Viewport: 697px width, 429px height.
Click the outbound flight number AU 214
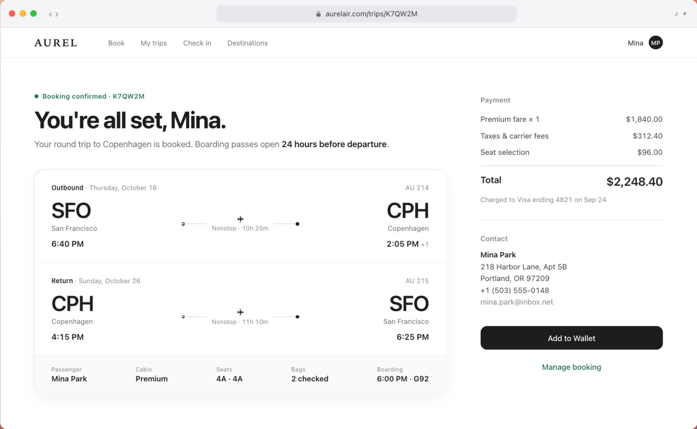pos(417,188)
